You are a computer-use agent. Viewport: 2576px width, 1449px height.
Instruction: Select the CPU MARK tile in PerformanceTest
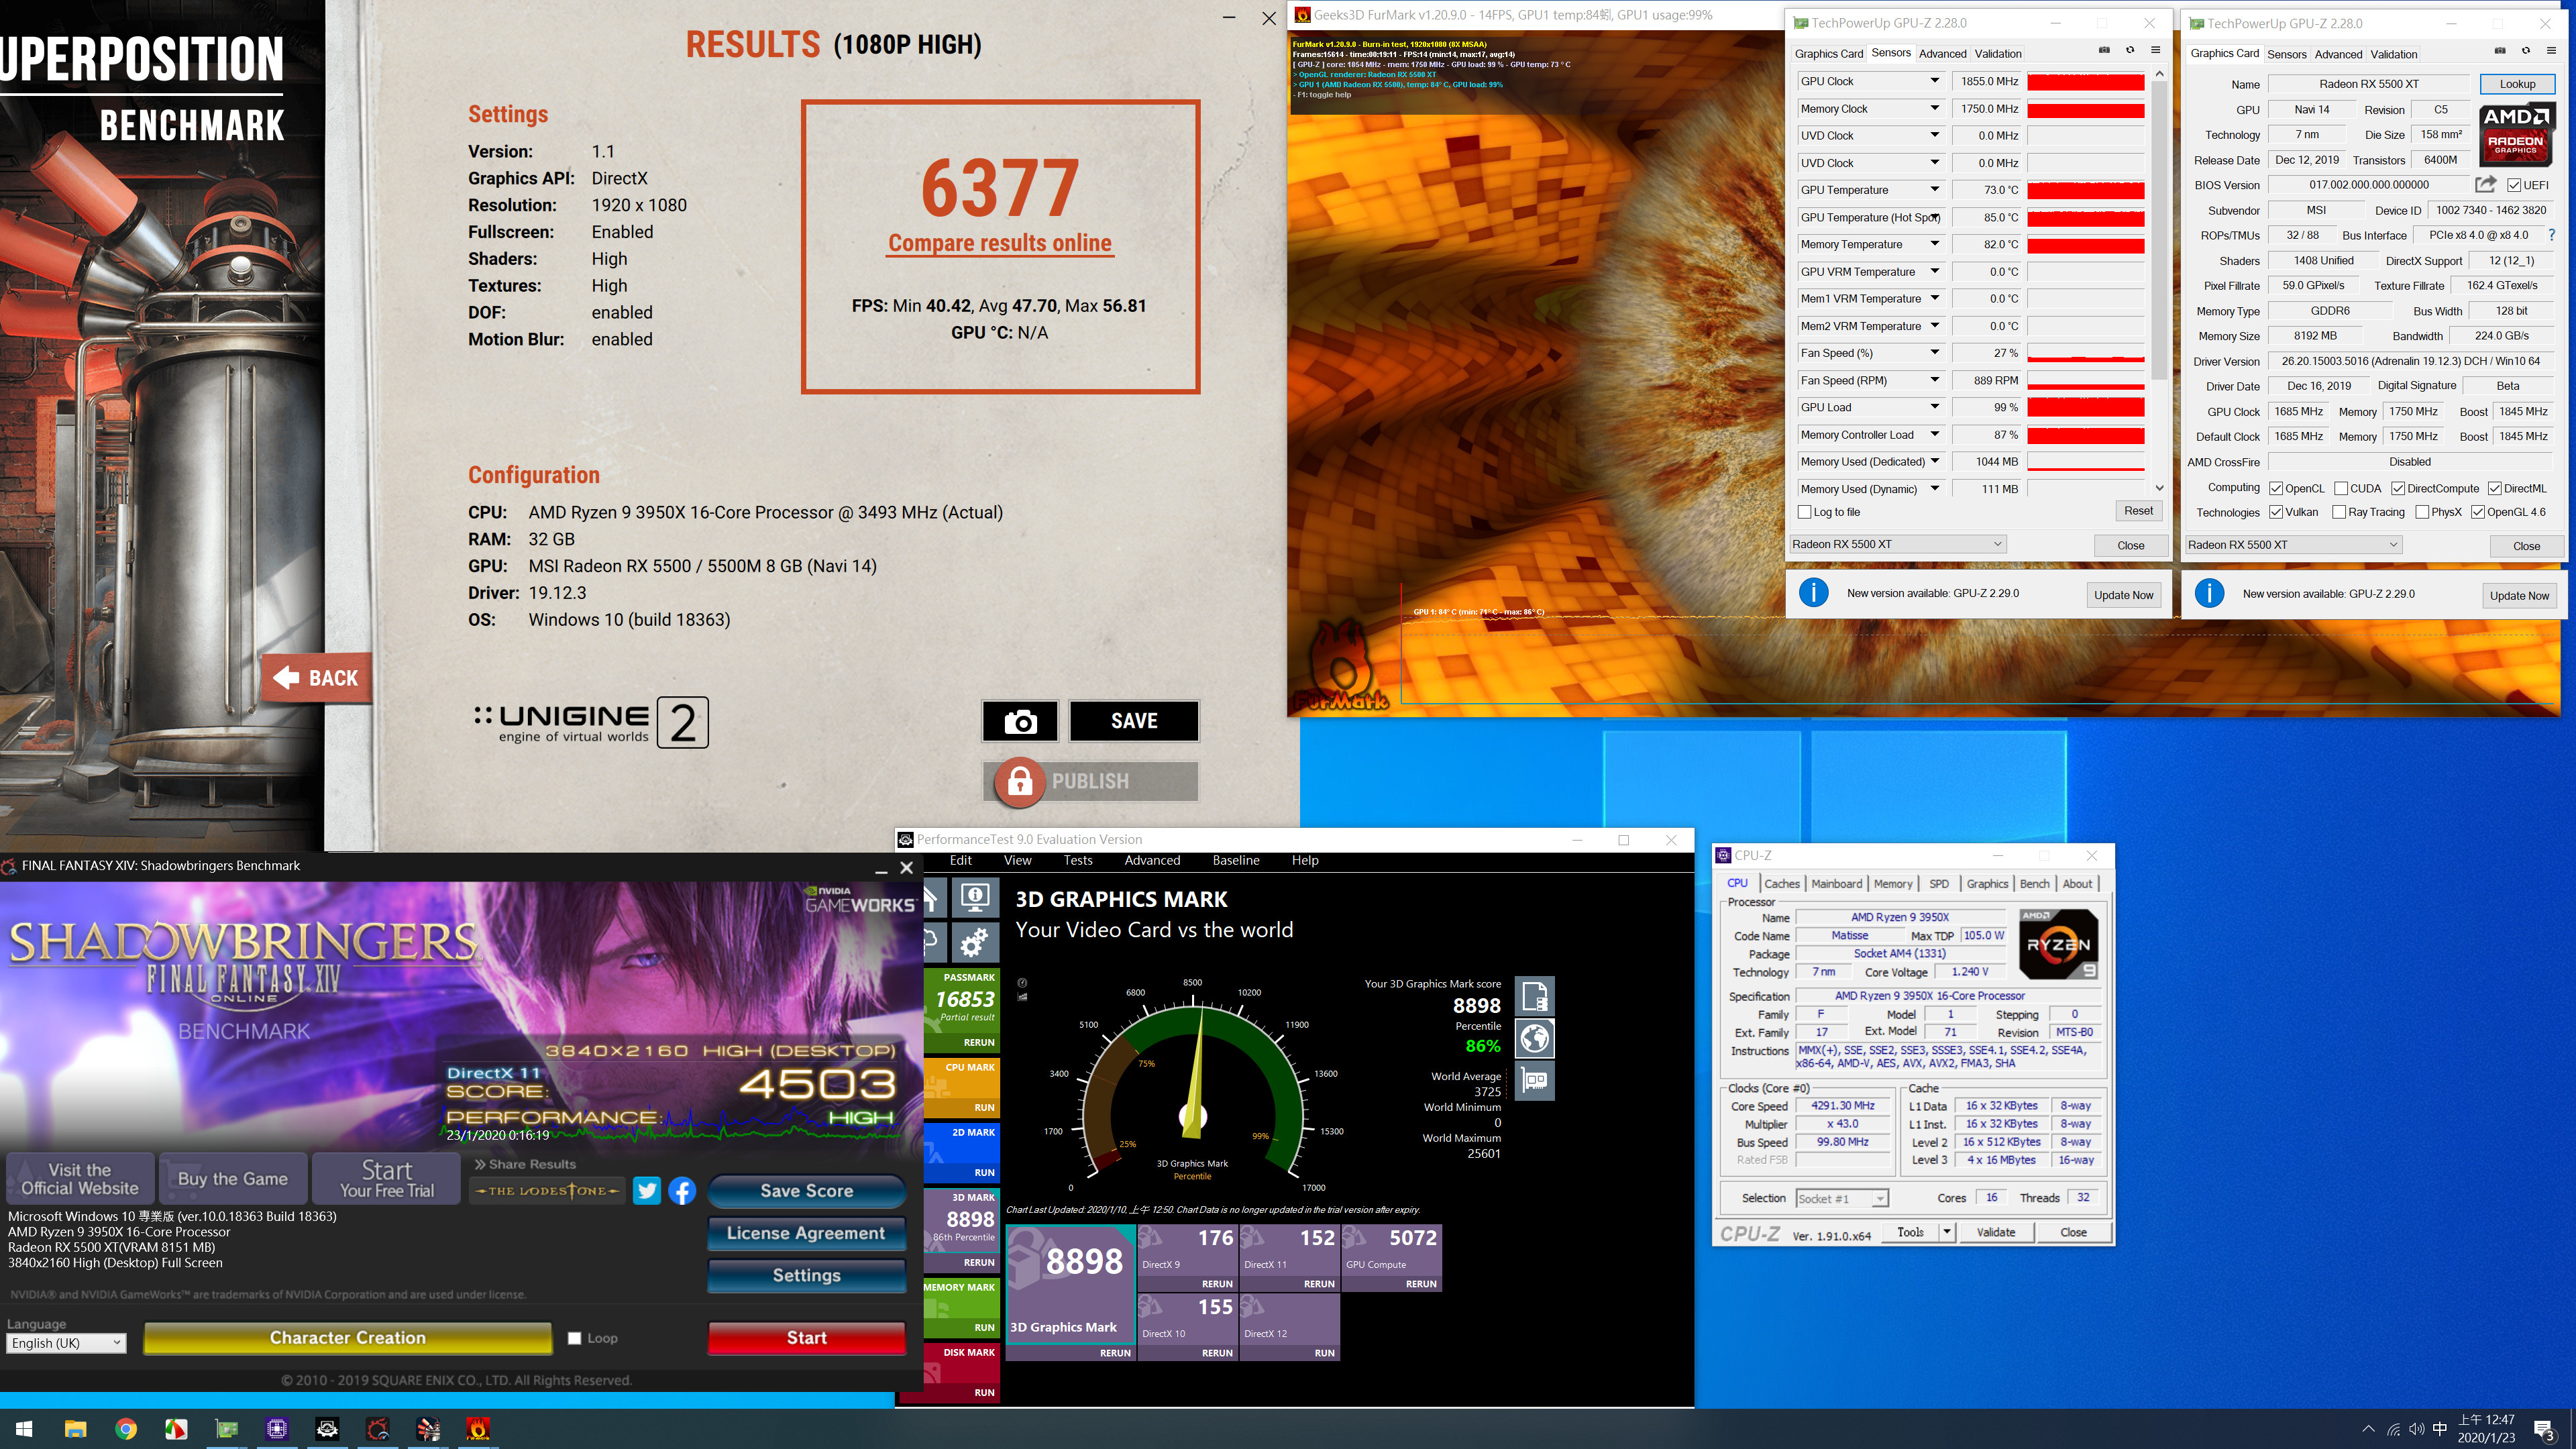point(962,1087)
